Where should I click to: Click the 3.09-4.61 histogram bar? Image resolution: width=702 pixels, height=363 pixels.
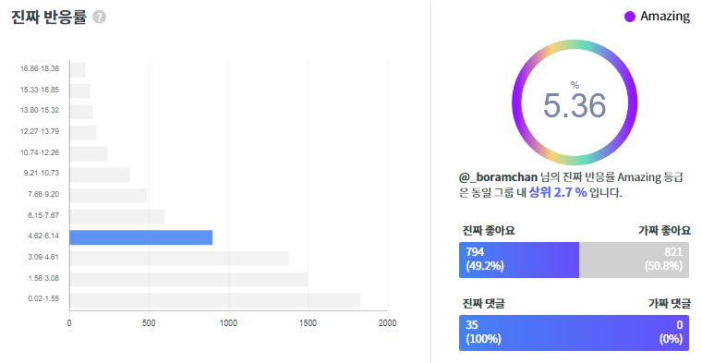pyautogui.click(x=179, y=259)
